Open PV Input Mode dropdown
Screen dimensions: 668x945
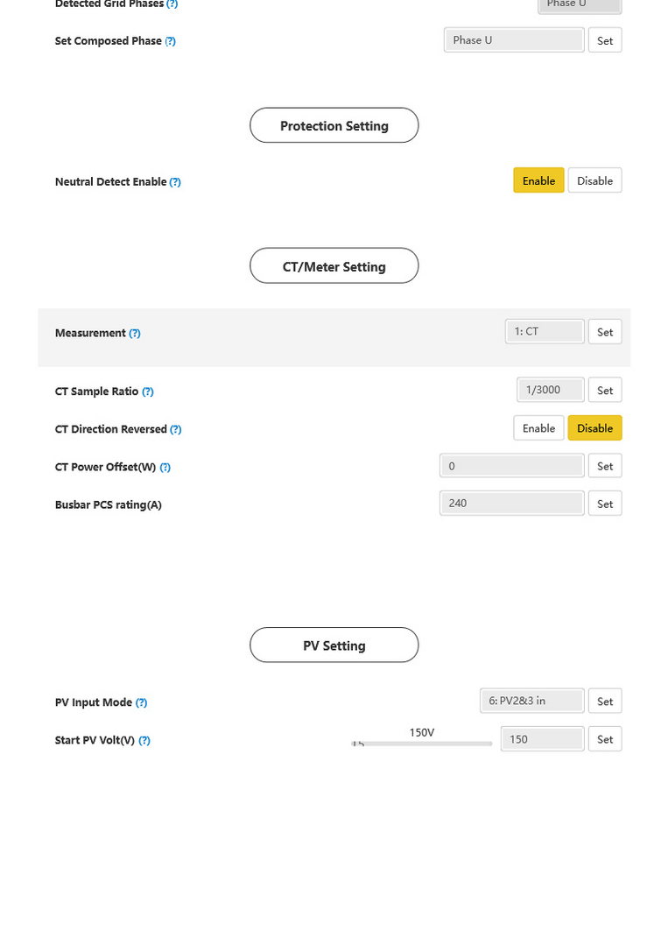click(531, 701)
